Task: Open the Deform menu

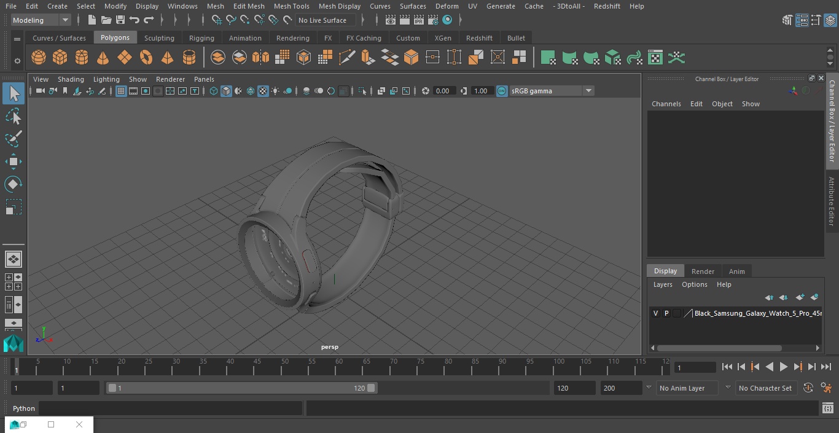Action: (447, 6)
